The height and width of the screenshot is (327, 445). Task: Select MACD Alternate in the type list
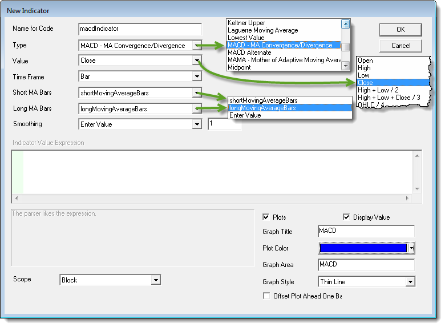point(249,53)
